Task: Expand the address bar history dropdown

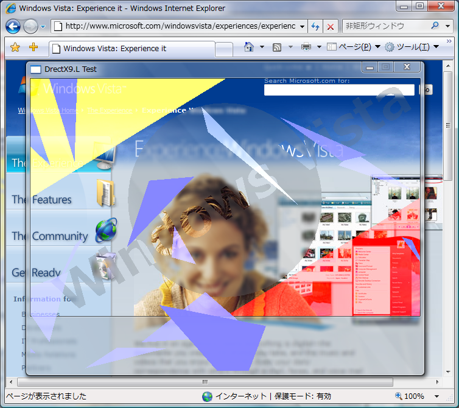Action: coord(302,27)
